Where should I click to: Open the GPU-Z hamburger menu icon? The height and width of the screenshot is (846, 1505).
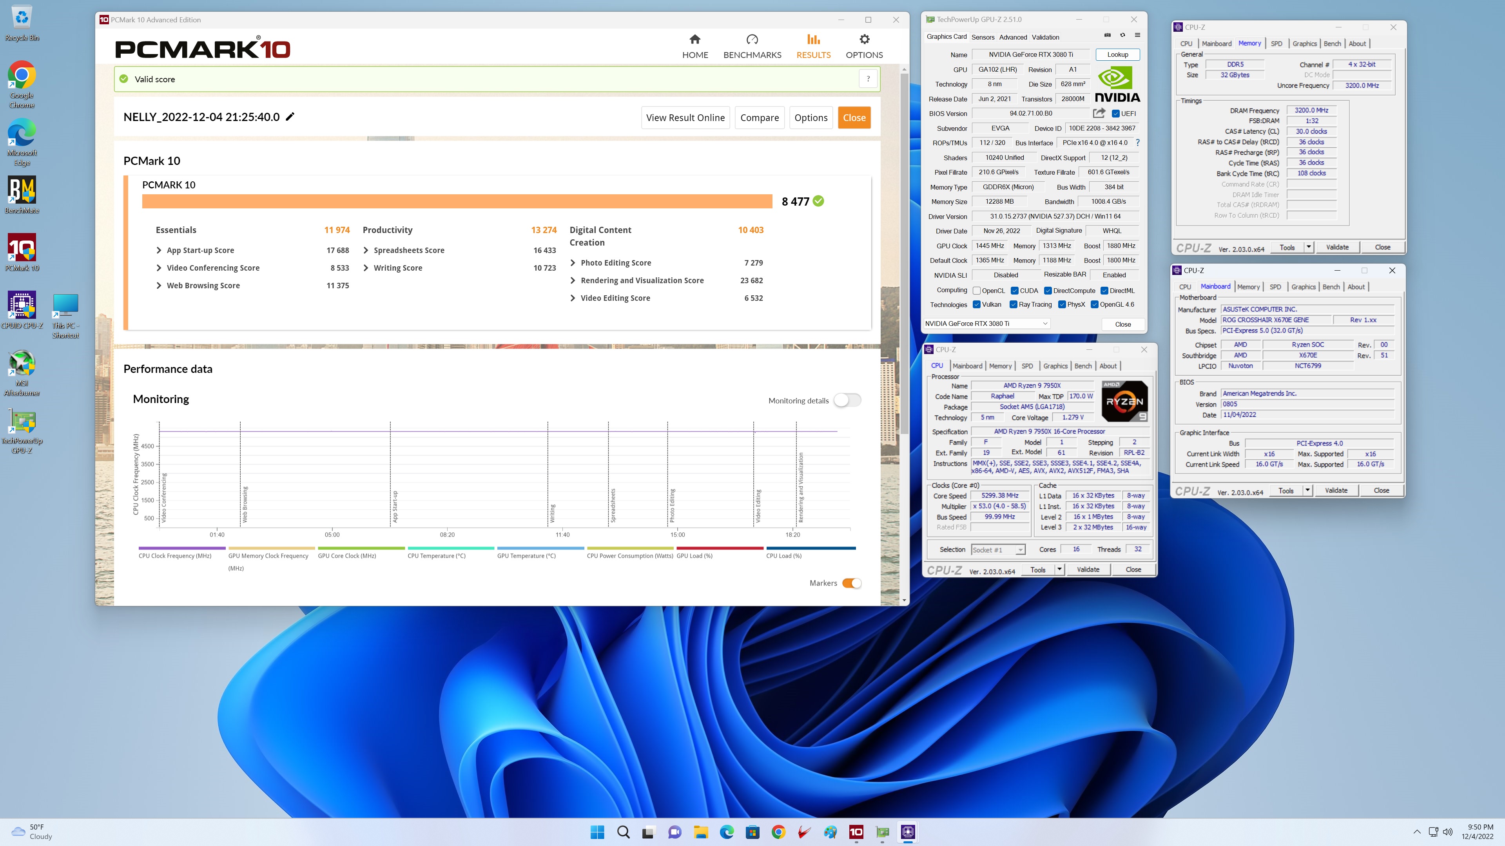click(1137, 35)
